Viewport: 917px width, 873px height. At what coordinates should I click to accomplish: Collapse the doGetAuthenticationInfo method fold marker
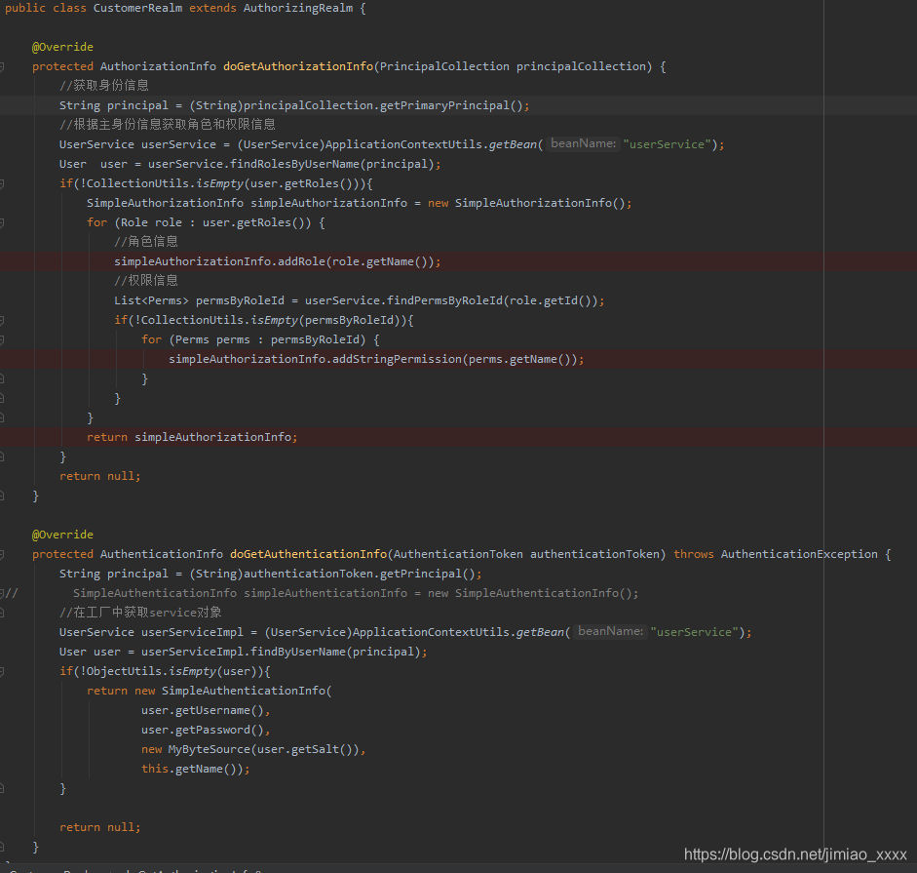pos(2,554)
